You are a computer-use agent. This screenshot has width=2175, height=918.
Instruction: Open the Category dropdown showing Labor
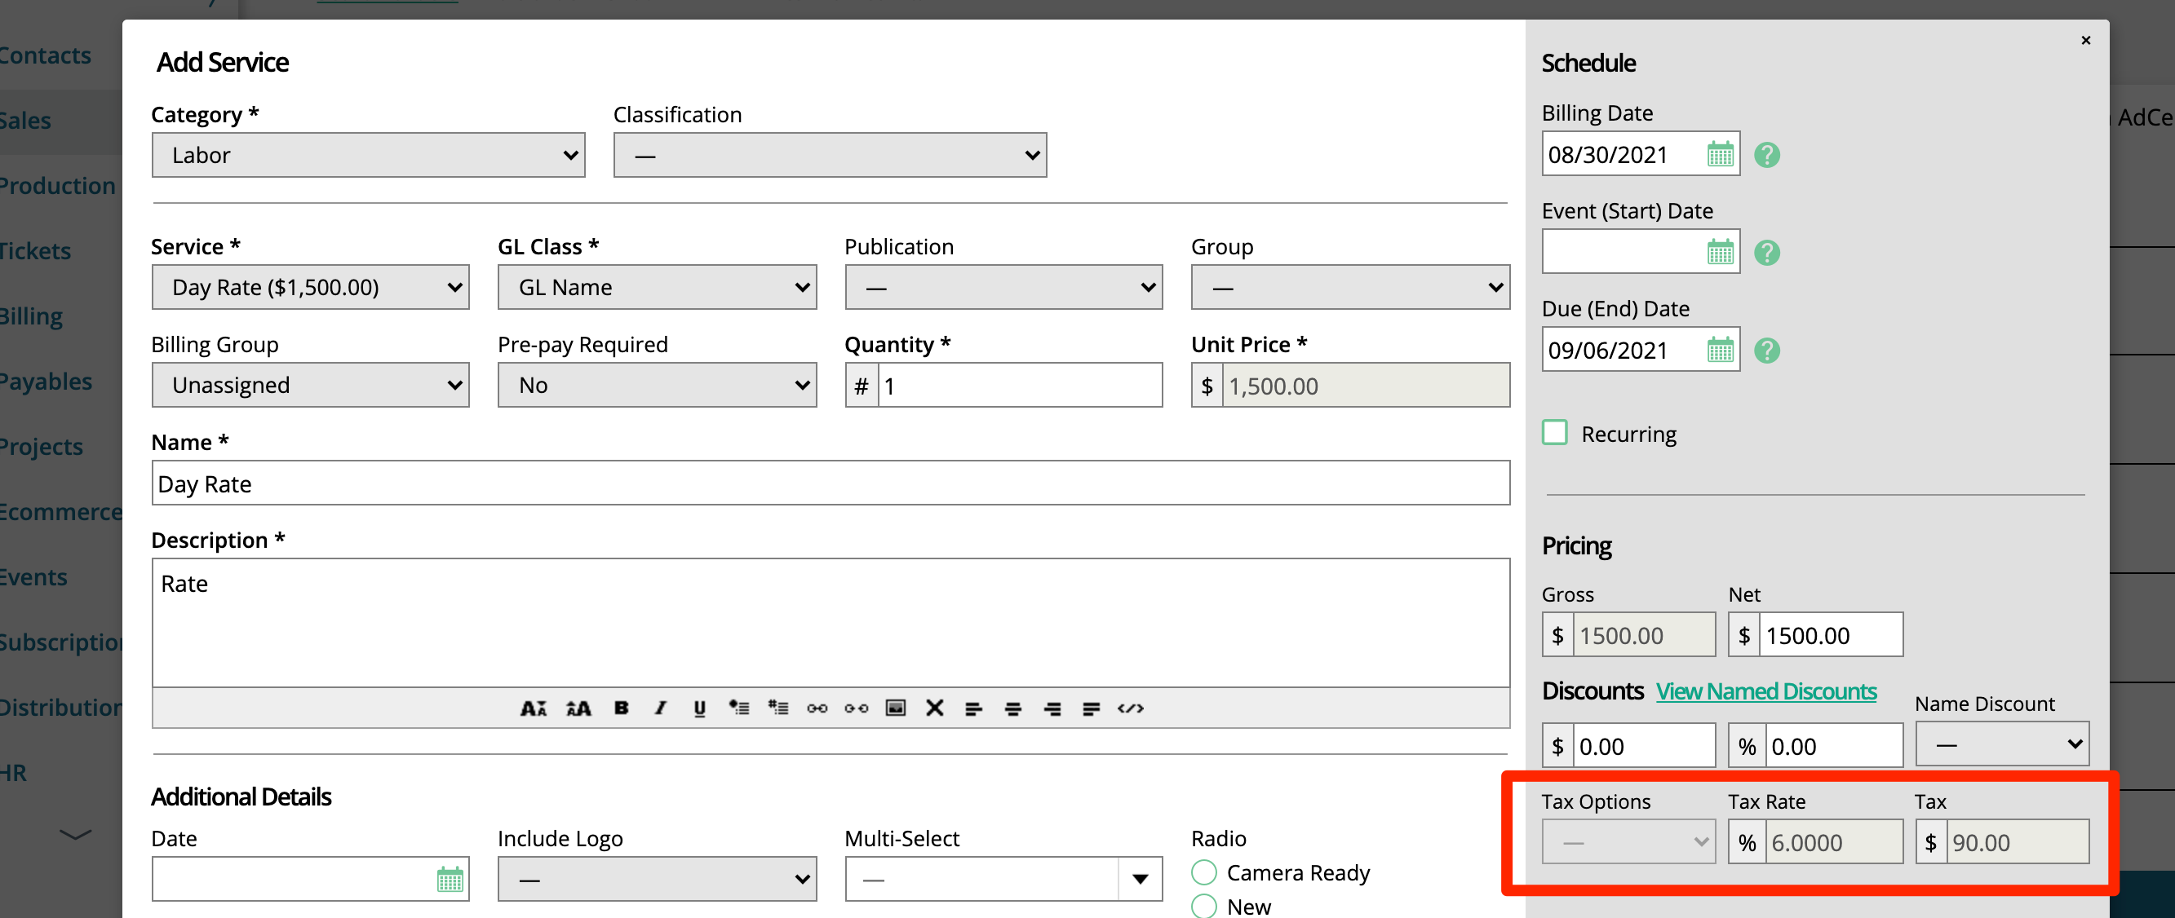[x=368, y=155]
